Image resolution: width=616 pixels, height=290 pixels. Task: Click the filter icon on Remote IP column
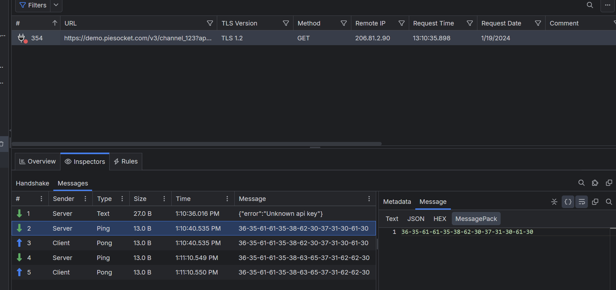pos(401,23)
